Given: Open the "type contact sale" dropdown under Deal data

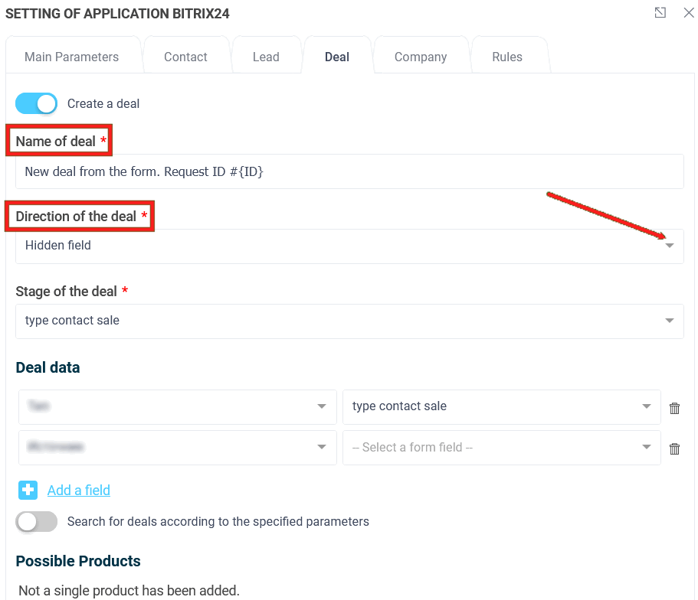Looking at the screenshot, I should 646,407.
